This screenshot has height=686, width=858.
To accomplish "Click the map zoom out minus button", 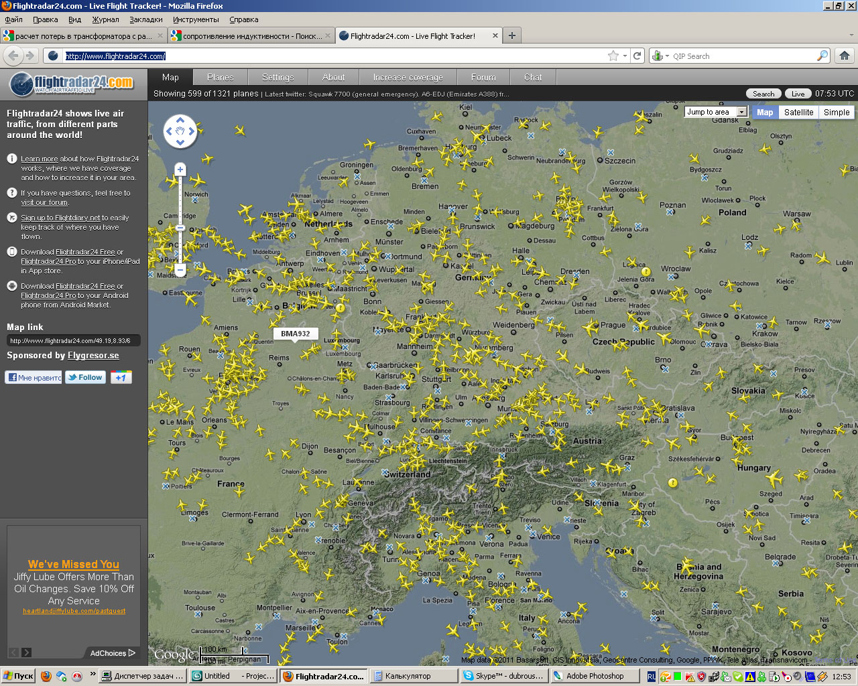I will tap(180, 270).
